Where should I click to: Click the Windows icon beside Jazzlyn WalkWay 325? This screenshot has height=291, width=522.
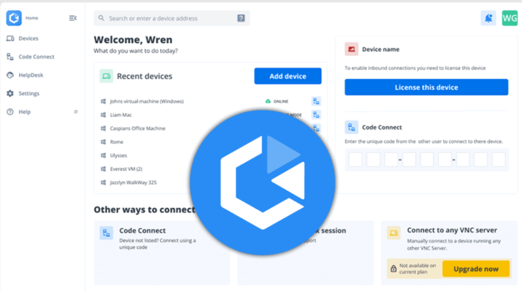pyautogui.click(x=103, y=182)
